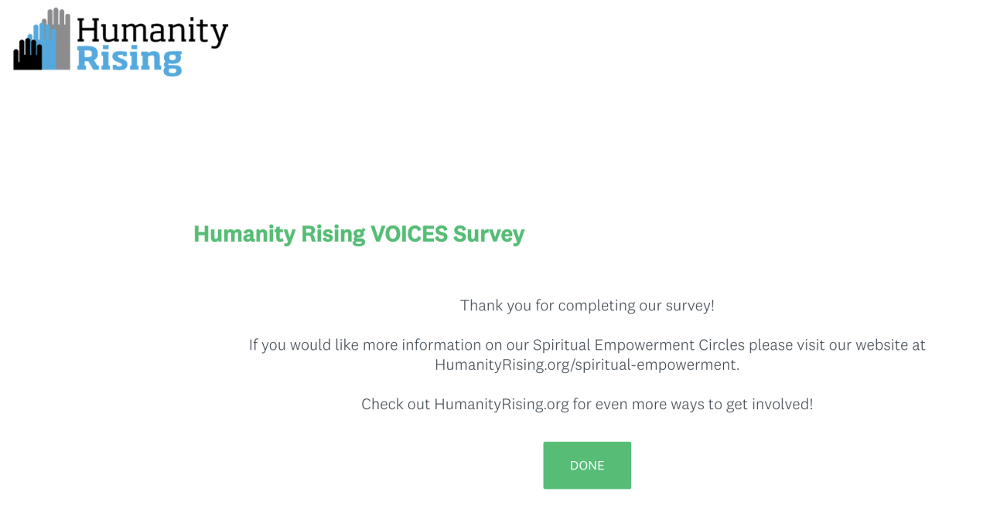Viewport: 990px width, 522px height.
Task: Click the blue Rising logo text
Action: (x=129, y=59)
